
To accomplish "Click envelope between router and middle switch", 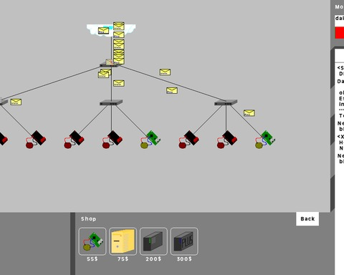I will [x=119, y=83].
